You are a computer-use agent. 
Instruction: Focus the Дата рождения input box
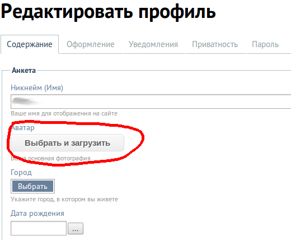39,228
